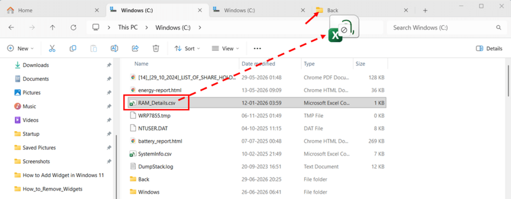The width and height of the screenshot is (511, 199).
Task: Go back with the left arrow
Action: point(11,28)
